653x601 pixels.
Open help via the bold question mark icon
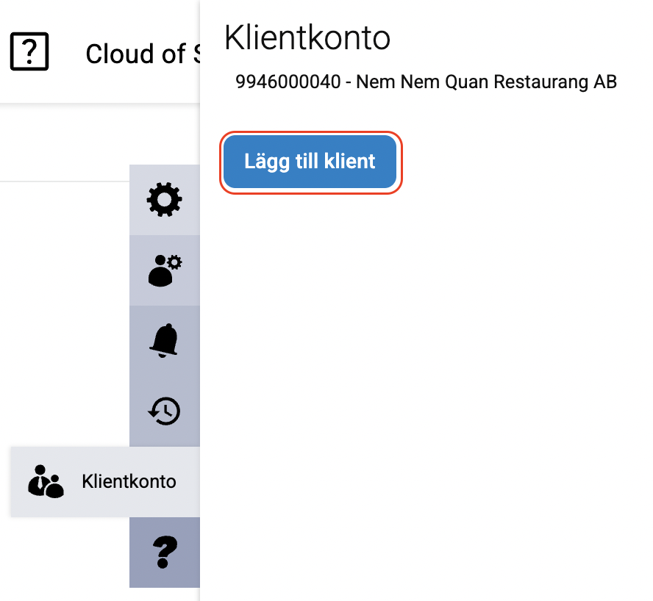click(165, 553)
